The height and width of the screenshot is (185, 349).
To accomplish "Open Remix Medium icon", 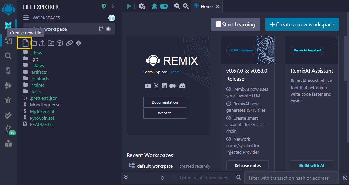I will [173, 86].
